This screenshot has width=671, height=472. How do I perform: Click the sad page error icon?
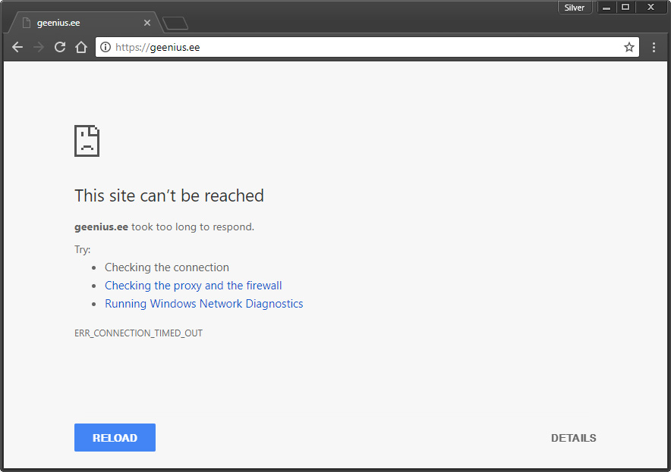87,141
